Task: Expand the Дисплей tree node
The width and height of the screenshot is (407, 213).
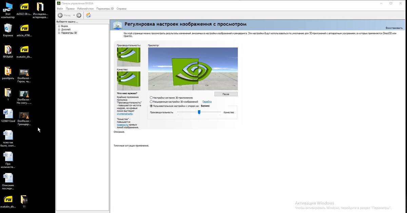Action: click(x=59, y=30)
